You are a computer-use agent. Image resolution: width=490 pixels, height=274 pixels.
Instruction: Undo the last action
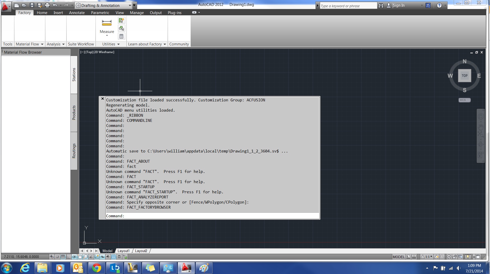(55, 5)
